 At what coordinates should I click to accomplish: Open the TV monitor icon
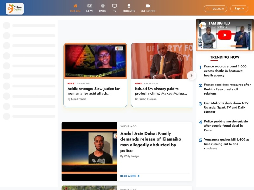tap(115, 6)
